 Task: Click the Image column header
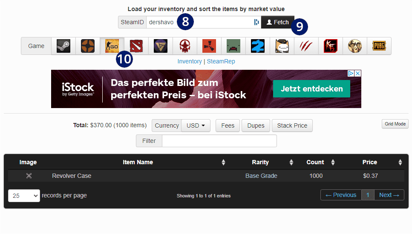[x=28, y=162]
